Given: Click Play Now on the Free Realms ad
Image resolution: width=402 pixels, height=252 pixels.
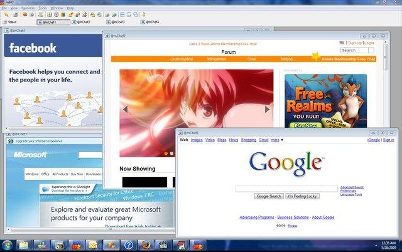Looking at the screenshot, I should [x=305, y=125].
